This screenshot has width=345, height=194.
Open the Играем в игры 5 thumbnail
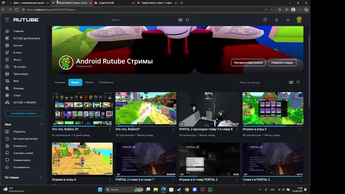(273, 109)
